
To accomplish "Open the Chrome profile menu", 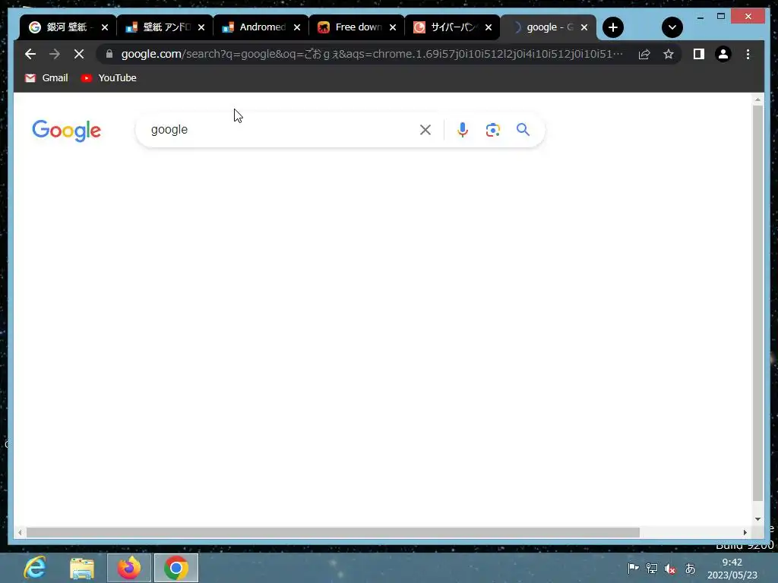I will pos(723,54).
